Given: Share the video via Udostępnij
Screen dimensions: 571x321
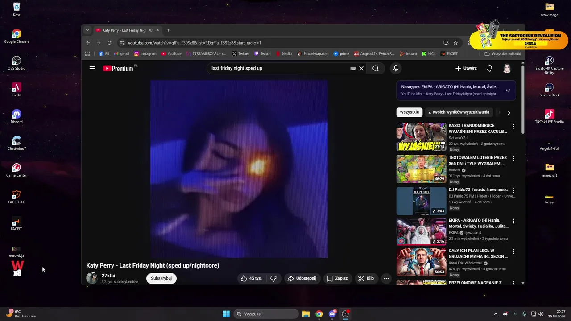Looking at the screenshot, I should [302, 278].
